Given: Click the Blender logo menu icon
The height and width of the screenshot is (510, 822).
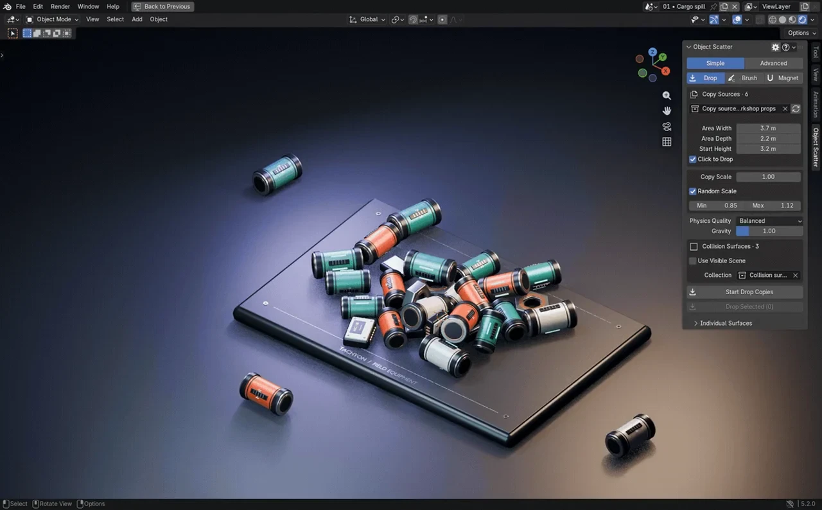Looking at the screenshot, I should [x=7, y=6].
